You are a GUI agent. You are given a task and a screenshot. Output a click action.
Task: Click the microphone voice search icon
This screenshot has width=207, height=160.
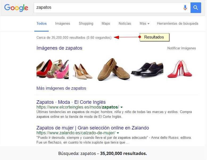tap(185, 8)
